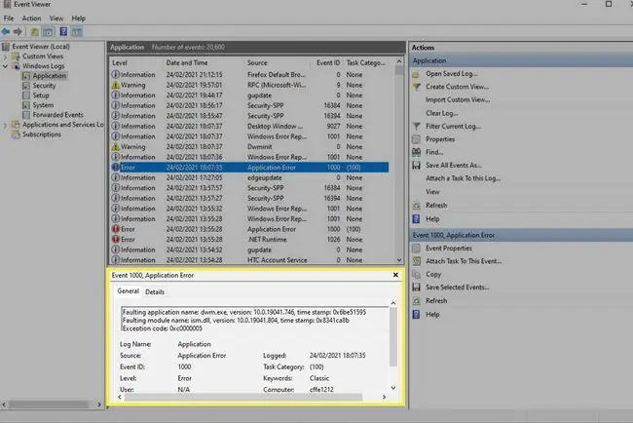Click the Show/Hide Console Tree toolbar icon
633x423 pixels.
tap(48, 31)
